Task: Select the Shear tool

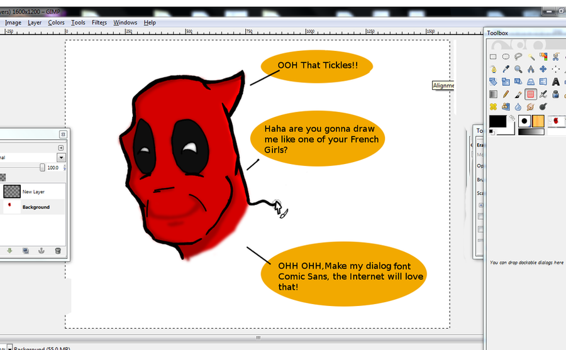Action: pyautogui.click(x=518, y=82)
